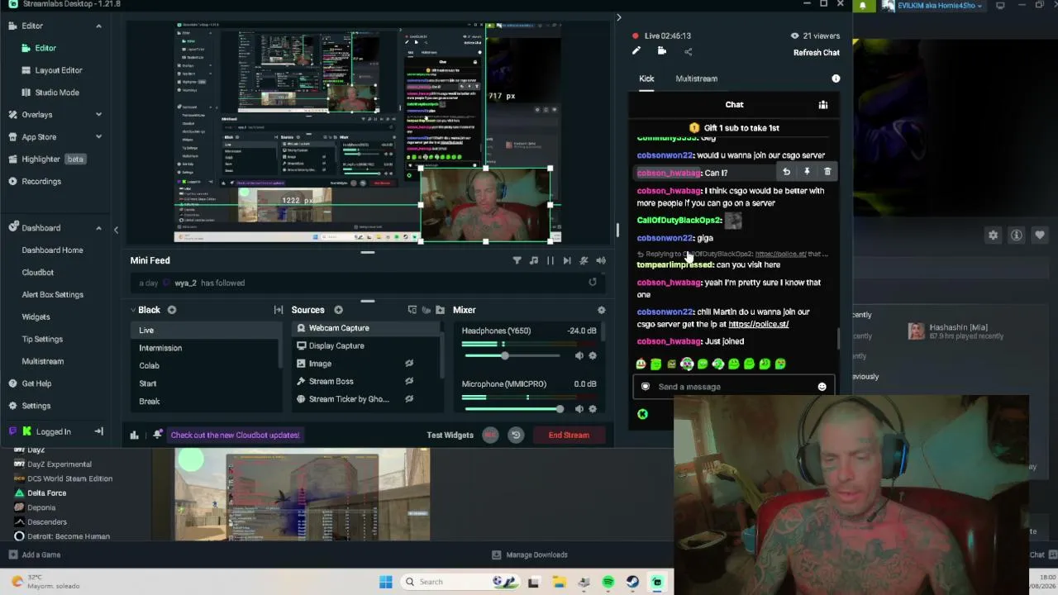The image size is (1058, 595).
Task: Open Studio Mode in the sidebar
Action: [57, 93]
